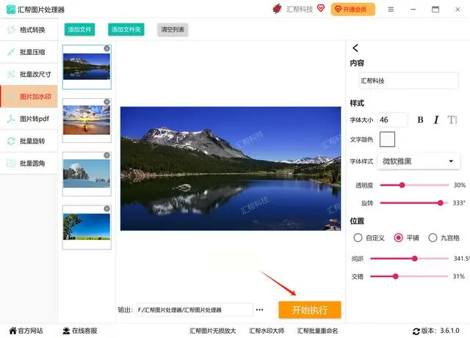Click the refresh icon beside 版本 3.6.1.0
Image resolution: width=470 pixels, height=338 pixels.
416,331
